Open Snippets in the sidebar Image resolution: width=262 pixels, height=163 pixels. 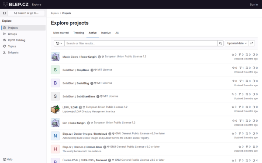tap(24, 53)
